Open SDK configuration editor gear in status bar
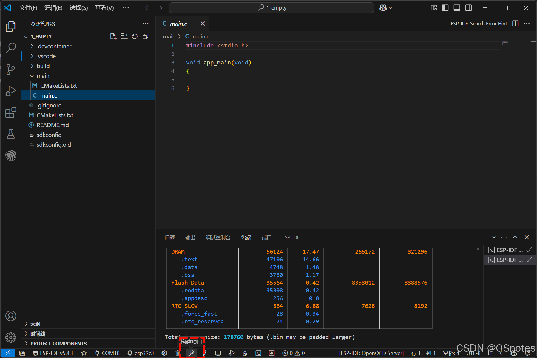Viewport: 537px width, 358px height. click(164, 353)
